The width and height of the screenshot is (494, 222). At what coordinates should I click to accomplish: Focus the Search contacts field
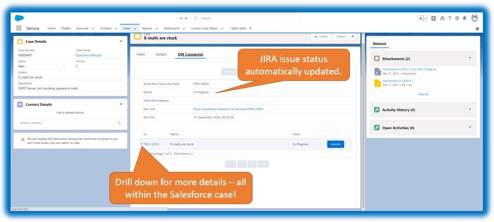pos(70,123)
